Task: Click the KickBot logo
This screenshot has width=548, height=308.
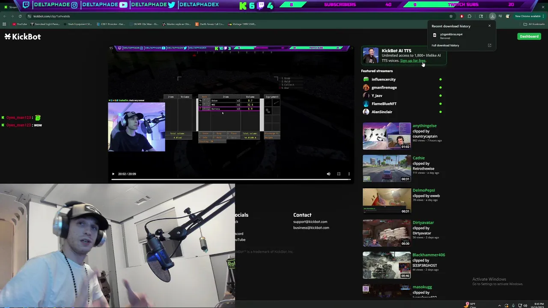Action: (x=23, y=36)
